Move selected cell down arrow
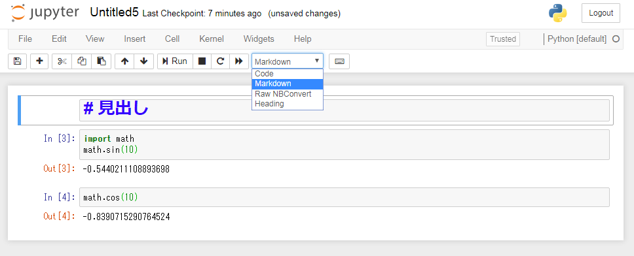634x256 pixels. tap(143, 61)
